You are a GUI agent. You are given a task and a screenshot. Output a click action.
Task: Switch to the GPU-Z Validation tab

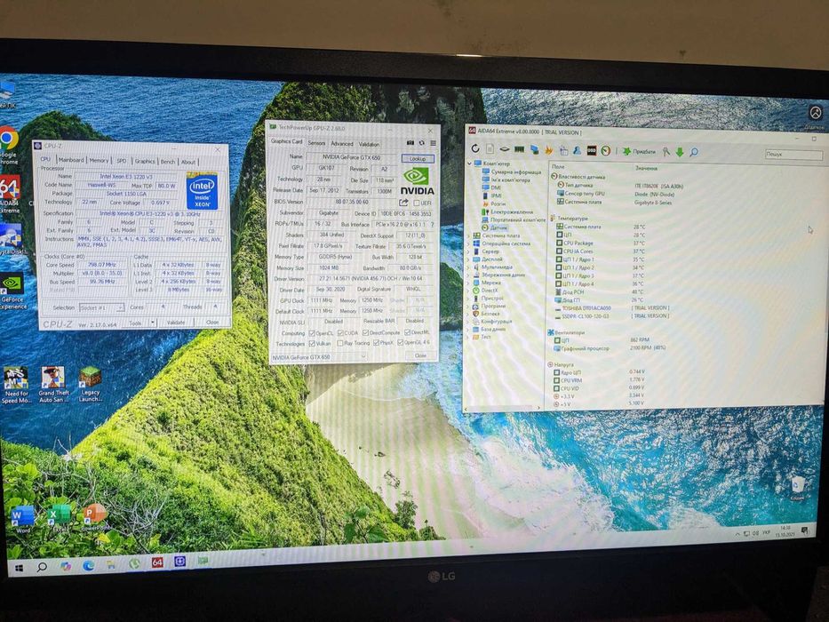pos(369,144)
